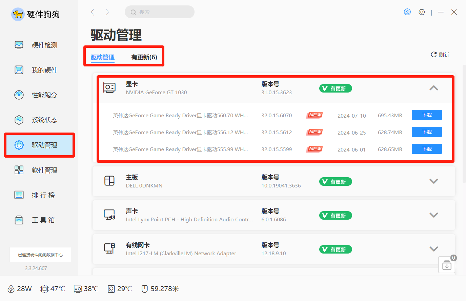The width and height of the screenshot is (466, 301).
Task: Click the 28W power consumption icon
Action: tap(11, 289)
